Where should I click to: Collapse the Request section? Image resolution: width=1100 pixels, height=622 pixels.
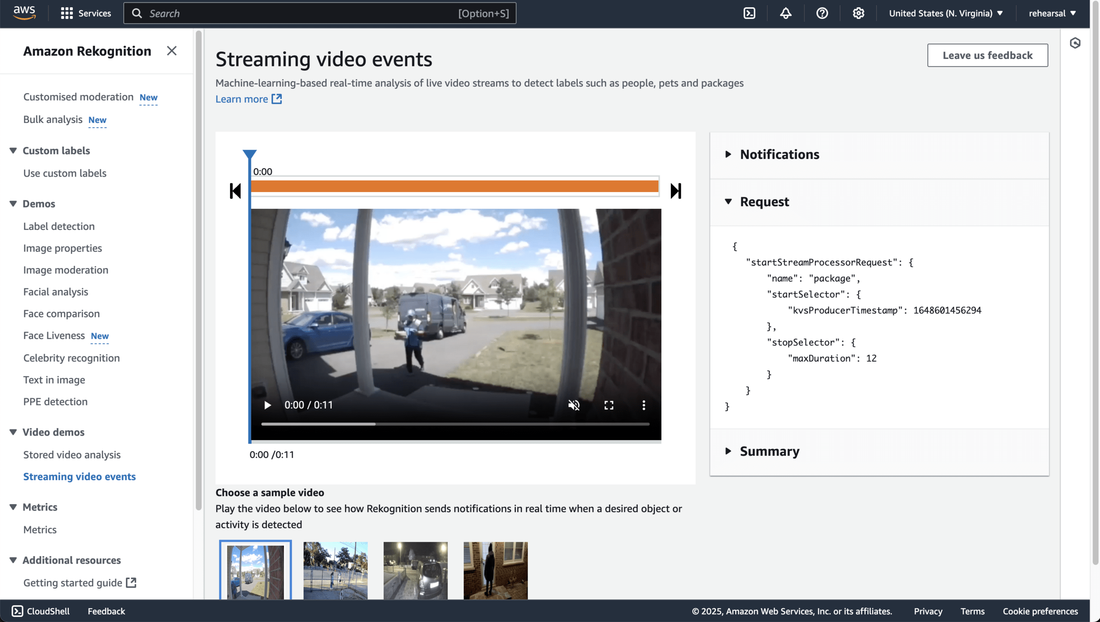click(x=764, y=202)
